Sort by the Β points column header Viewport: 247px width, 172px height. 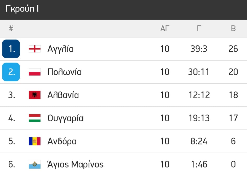coord(233,28)
